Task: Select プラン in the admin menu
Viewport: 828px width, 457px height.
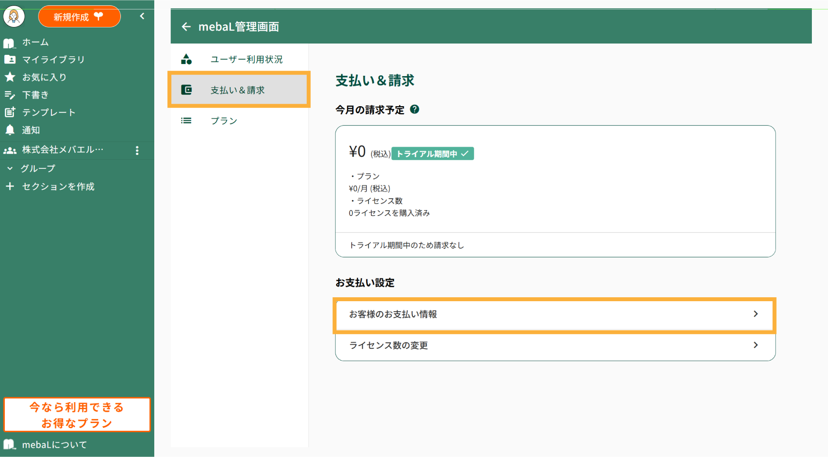Action: click(x=224, y=121)
